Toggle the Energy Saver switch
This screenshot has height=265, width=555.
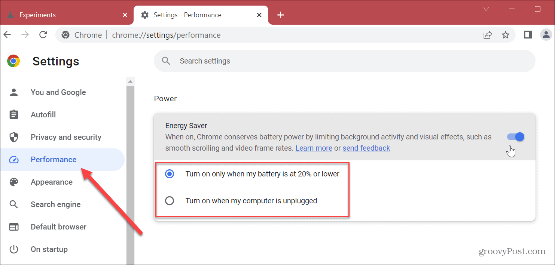point(516,137)
